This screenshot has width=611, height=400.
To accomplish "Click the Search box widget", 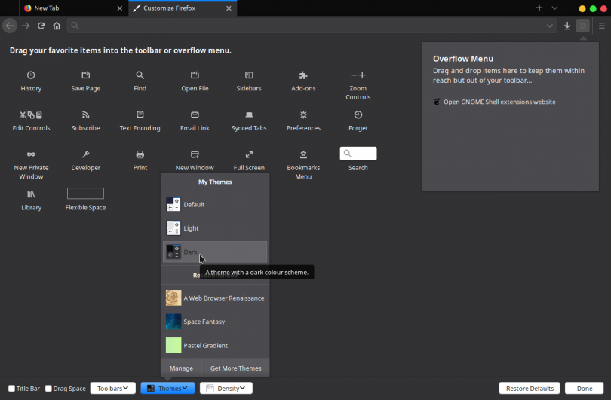I will pos(358,154).
